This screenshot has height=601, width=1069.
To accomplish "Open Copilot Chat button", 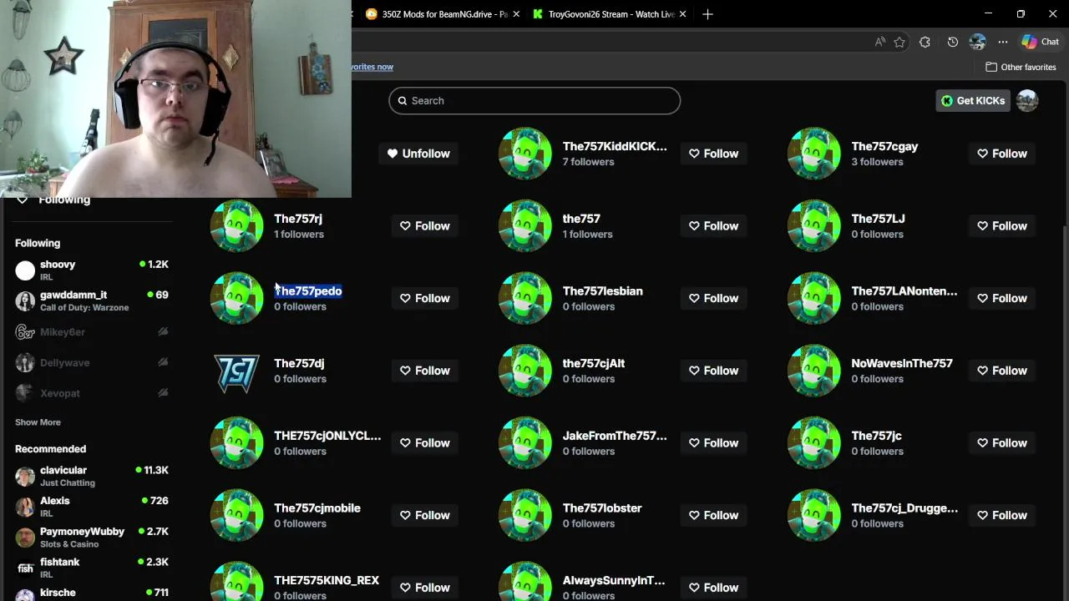I will point(1041,42).
